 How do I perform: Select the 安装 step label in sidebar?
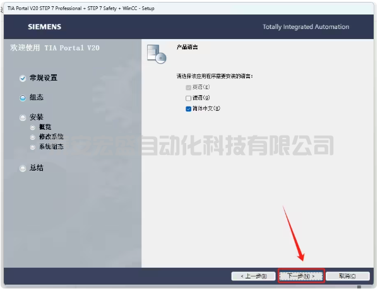click(37, 117)
